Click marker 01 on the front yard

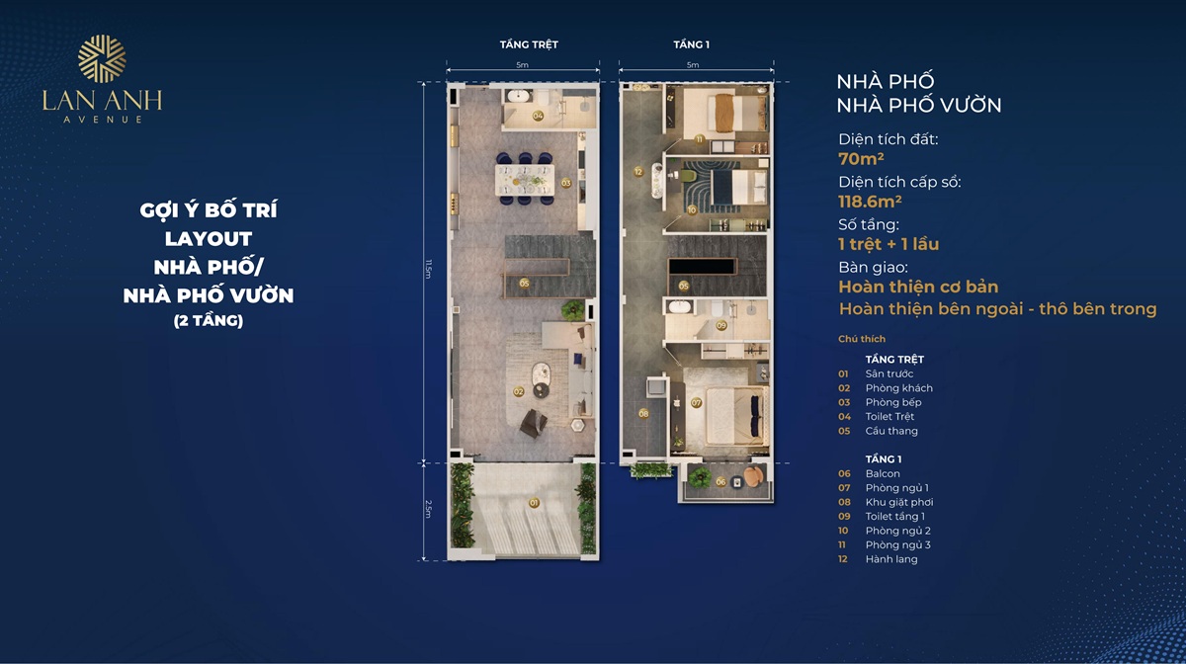click(x=535, y=503)
